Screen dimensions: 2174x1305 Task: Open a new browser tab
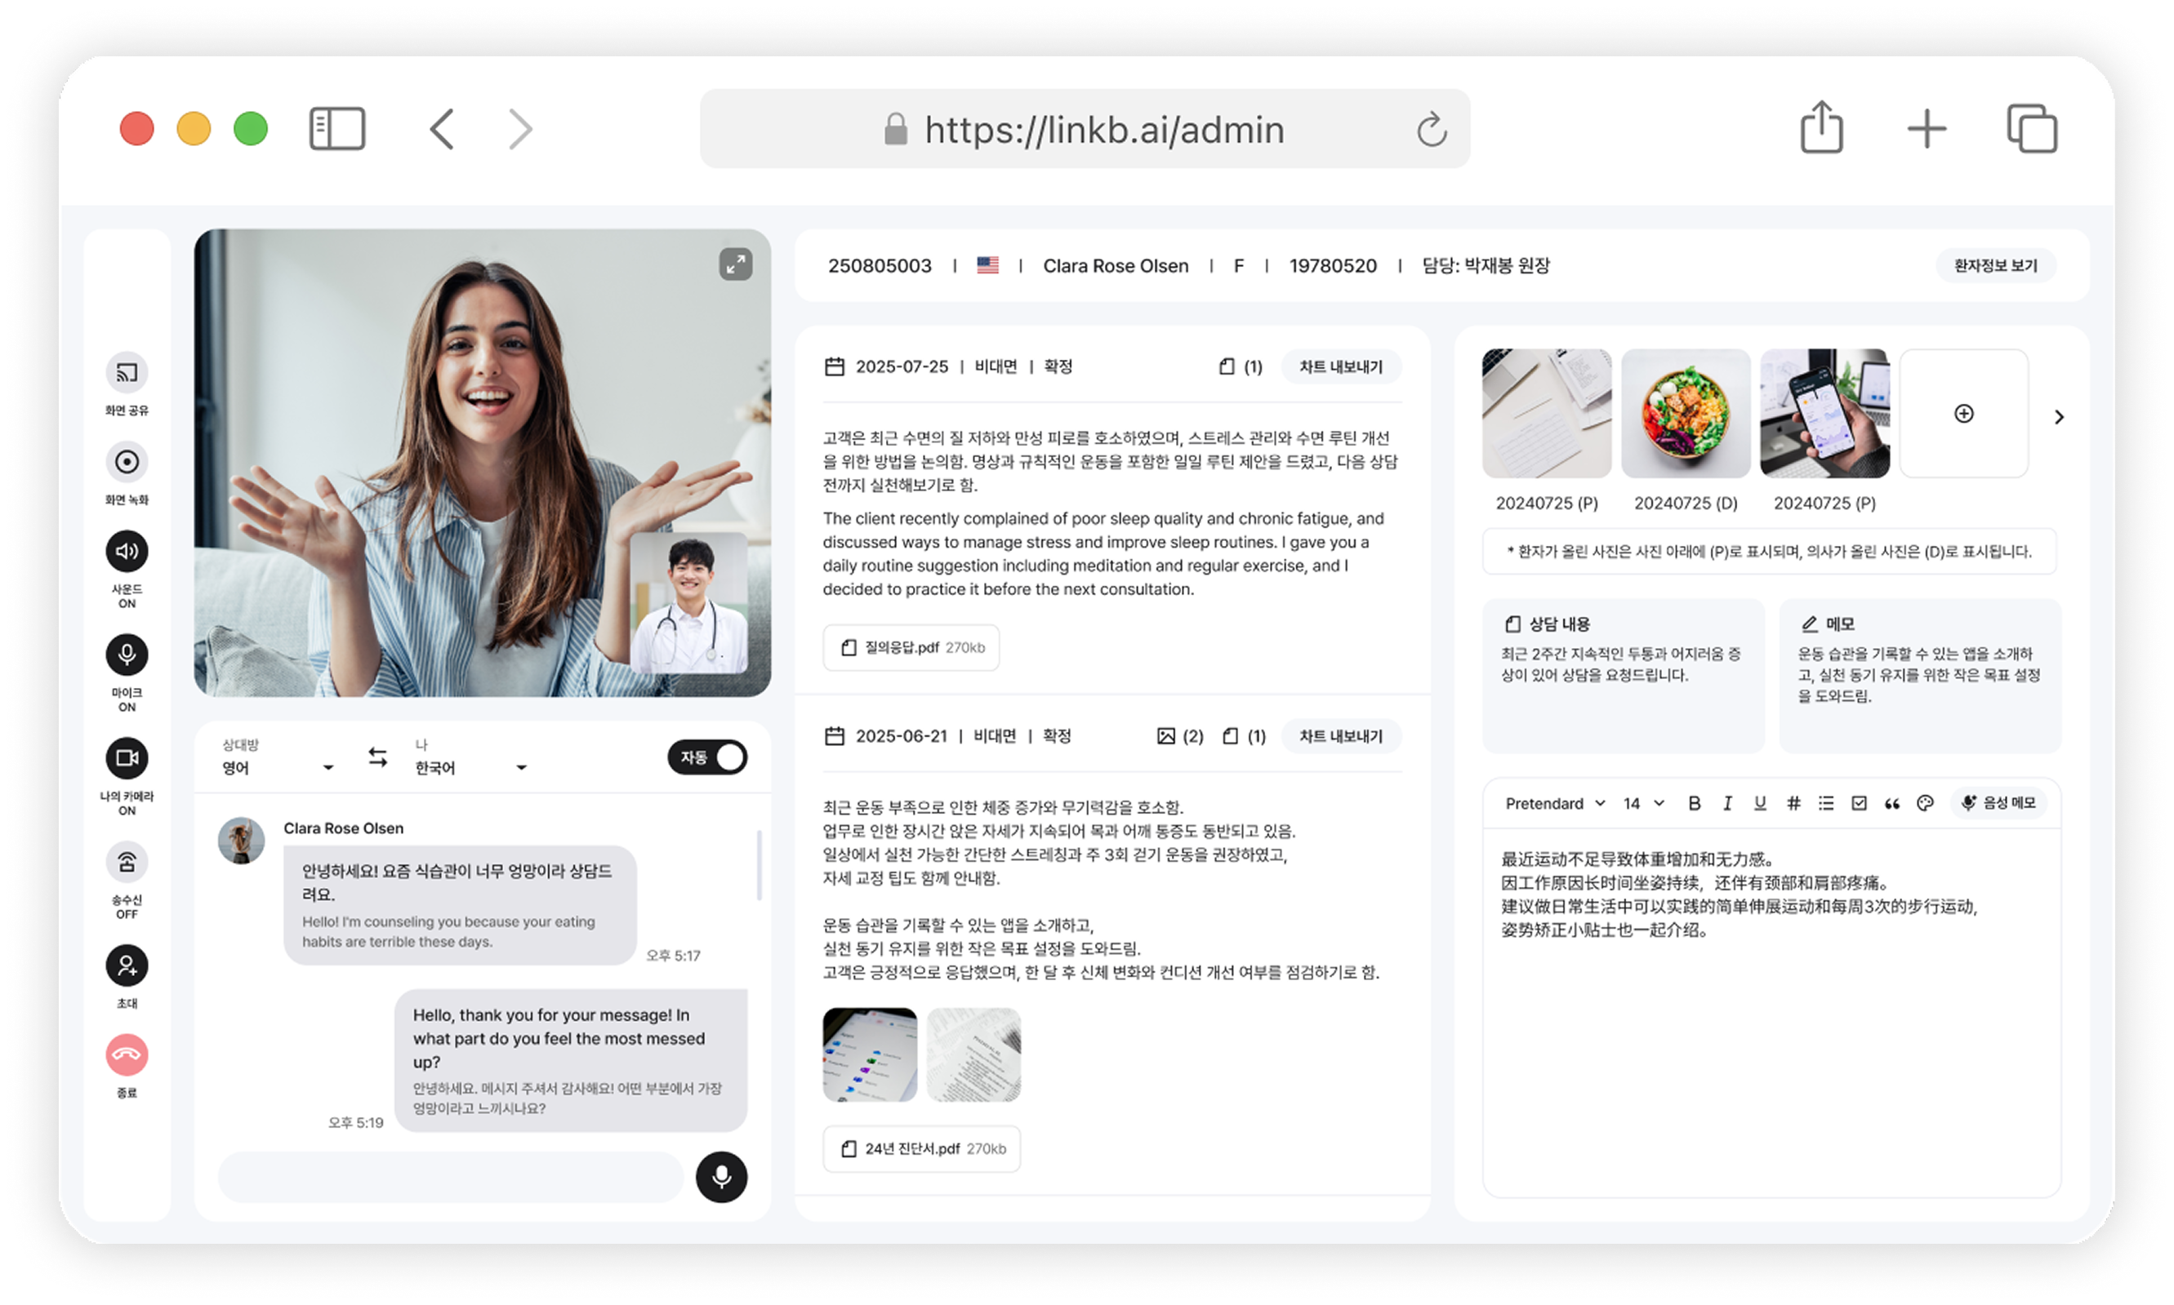pyautogui.click(x=1926, y=128)
